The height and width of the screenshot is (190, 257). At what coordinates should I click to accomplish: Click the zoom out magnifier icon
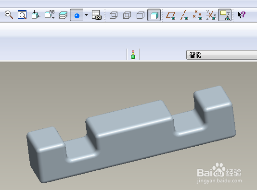click(9, 15)
